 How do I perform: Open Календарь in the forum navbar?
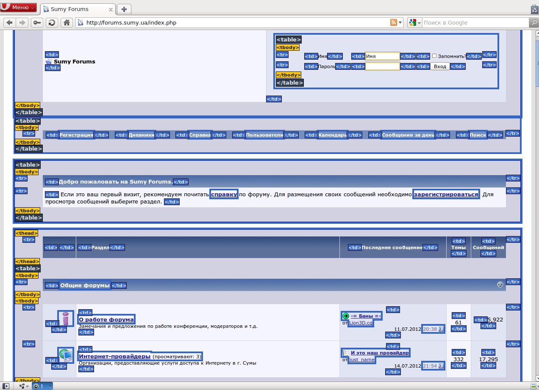coord(332,135)
